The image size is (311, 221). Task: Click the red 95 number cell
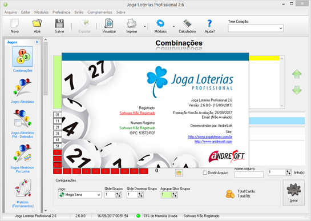point(96,171)
